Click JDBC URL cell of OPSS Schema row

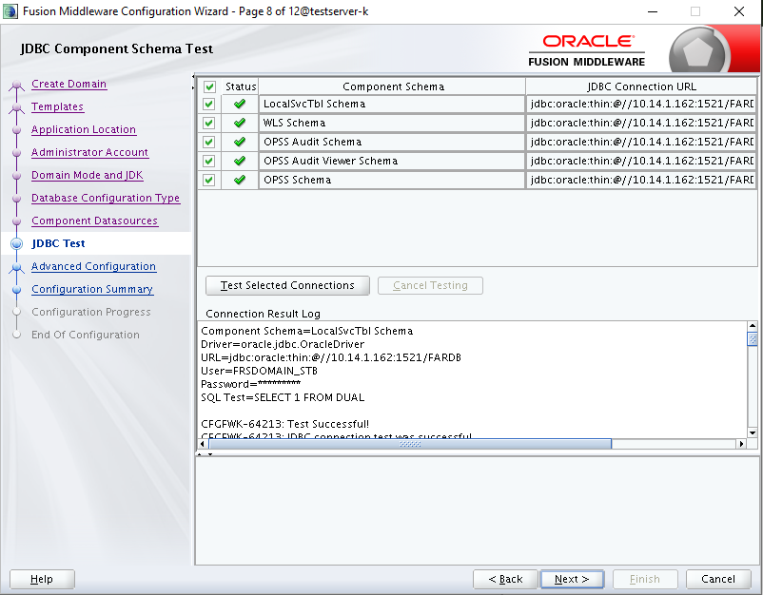641,180
